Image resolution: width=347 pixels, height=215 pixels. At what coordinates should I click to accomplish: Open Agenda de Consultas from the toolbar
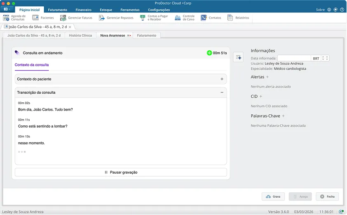tap(14, 18)
